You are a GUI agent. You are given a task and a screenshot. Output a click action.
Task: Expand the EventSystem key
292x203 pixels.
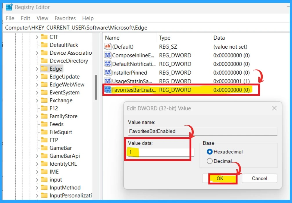pyautogui.click(x=37, y=93)
